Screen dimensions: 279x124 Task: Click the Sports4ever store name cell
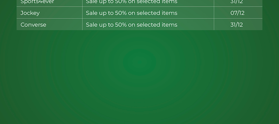[37, 2]
